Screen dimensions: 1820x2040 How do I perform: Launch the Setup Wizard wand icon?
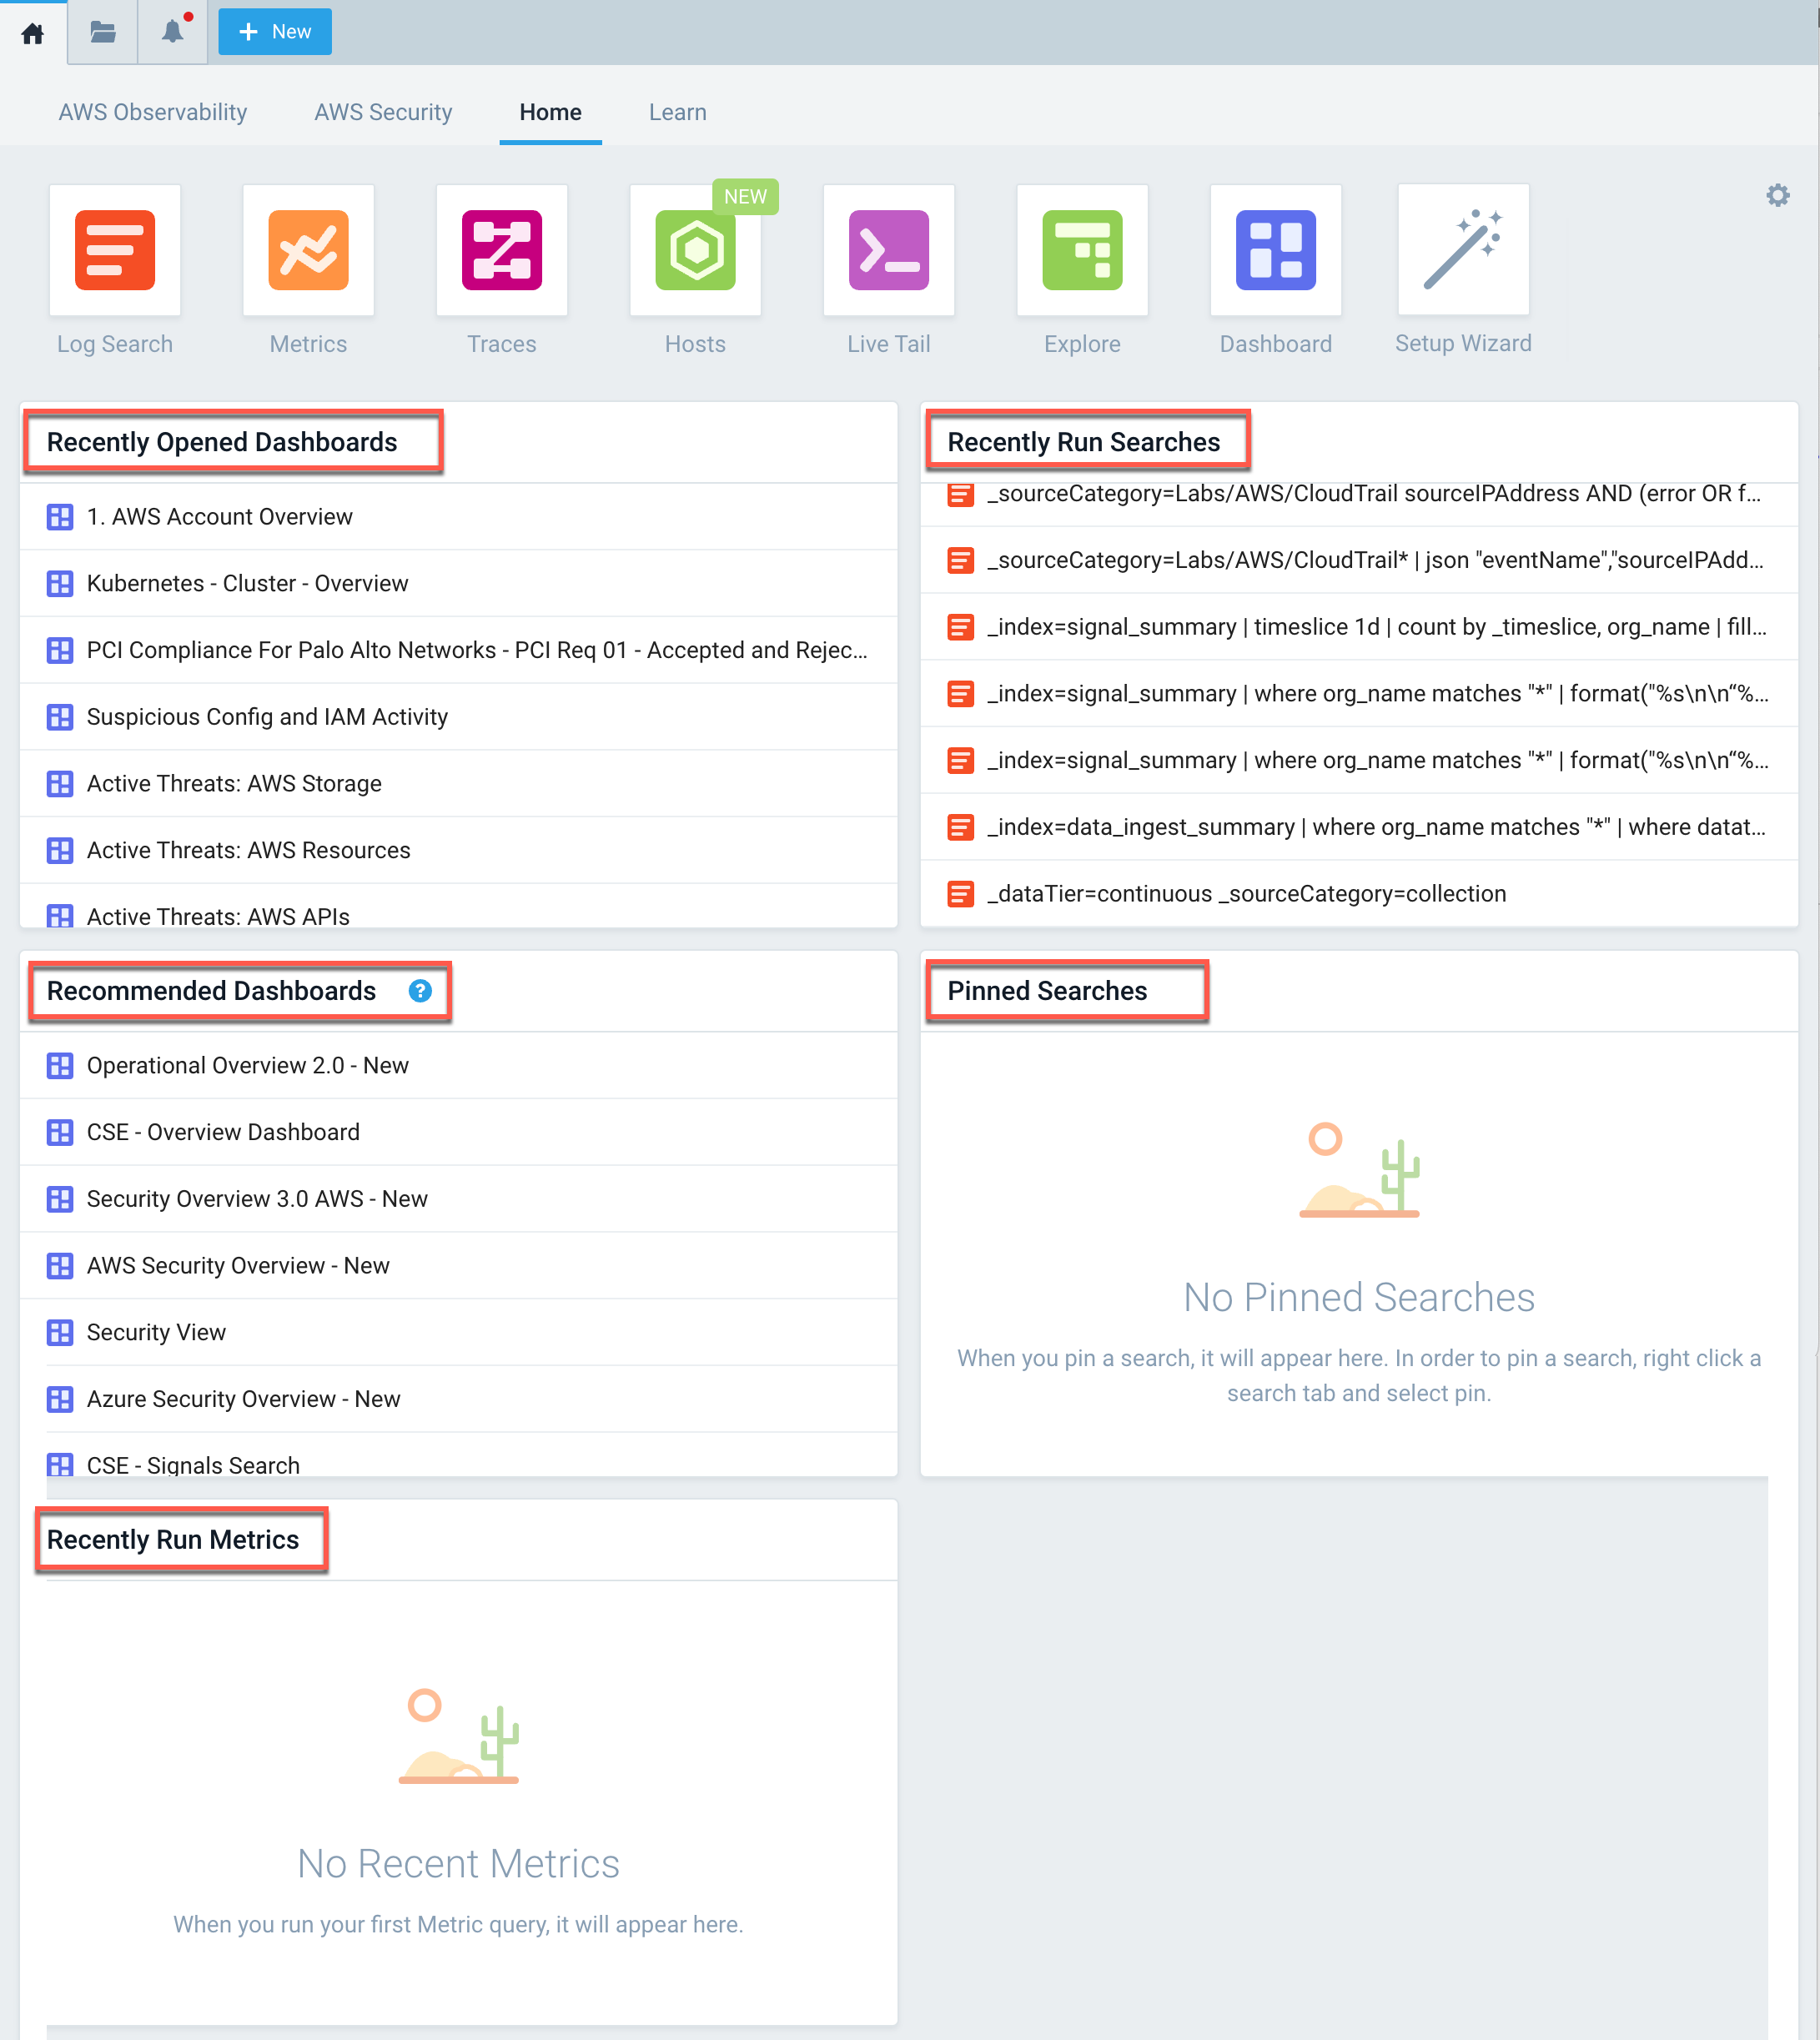coord(1463,250)
